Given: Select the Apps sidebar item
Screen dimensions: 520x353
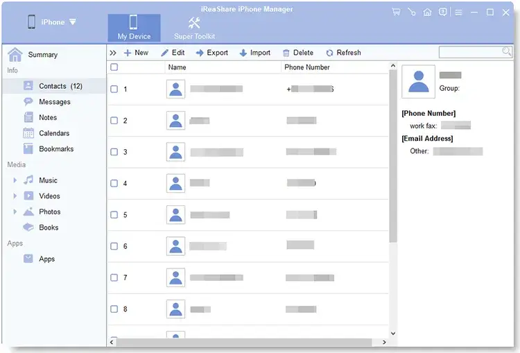Looking at the screenshot, I should coord(46,259).
